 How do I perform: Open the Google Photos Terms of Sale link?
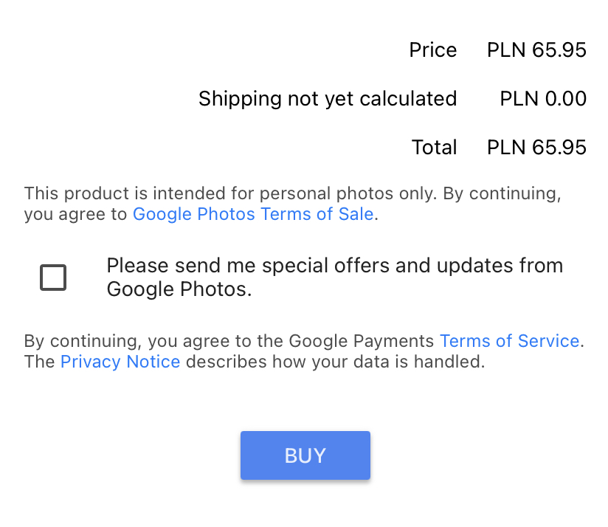pos(253,215)
